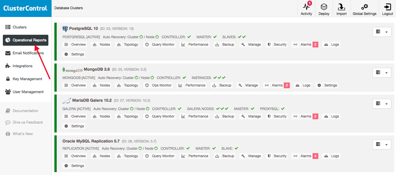This screenshot has width=396, height=175.
Task: Click MariaDB Galera PROXYSQL status checkmark
Action: pos(283,109)
